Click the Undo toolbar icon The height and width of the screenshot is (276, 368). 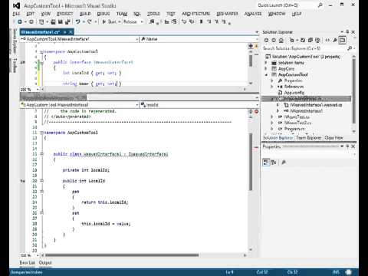point(78,22)
